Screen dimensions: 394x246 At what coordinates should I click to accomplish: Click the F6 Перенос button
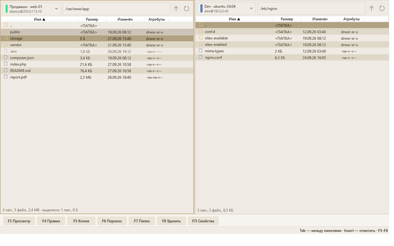click(112, 221)
